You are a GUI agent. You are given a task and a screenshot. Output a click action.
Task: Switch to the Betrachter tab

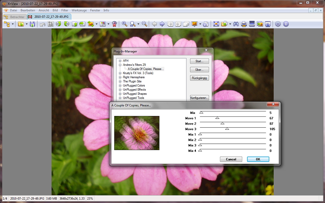click(x=15, y=17)
